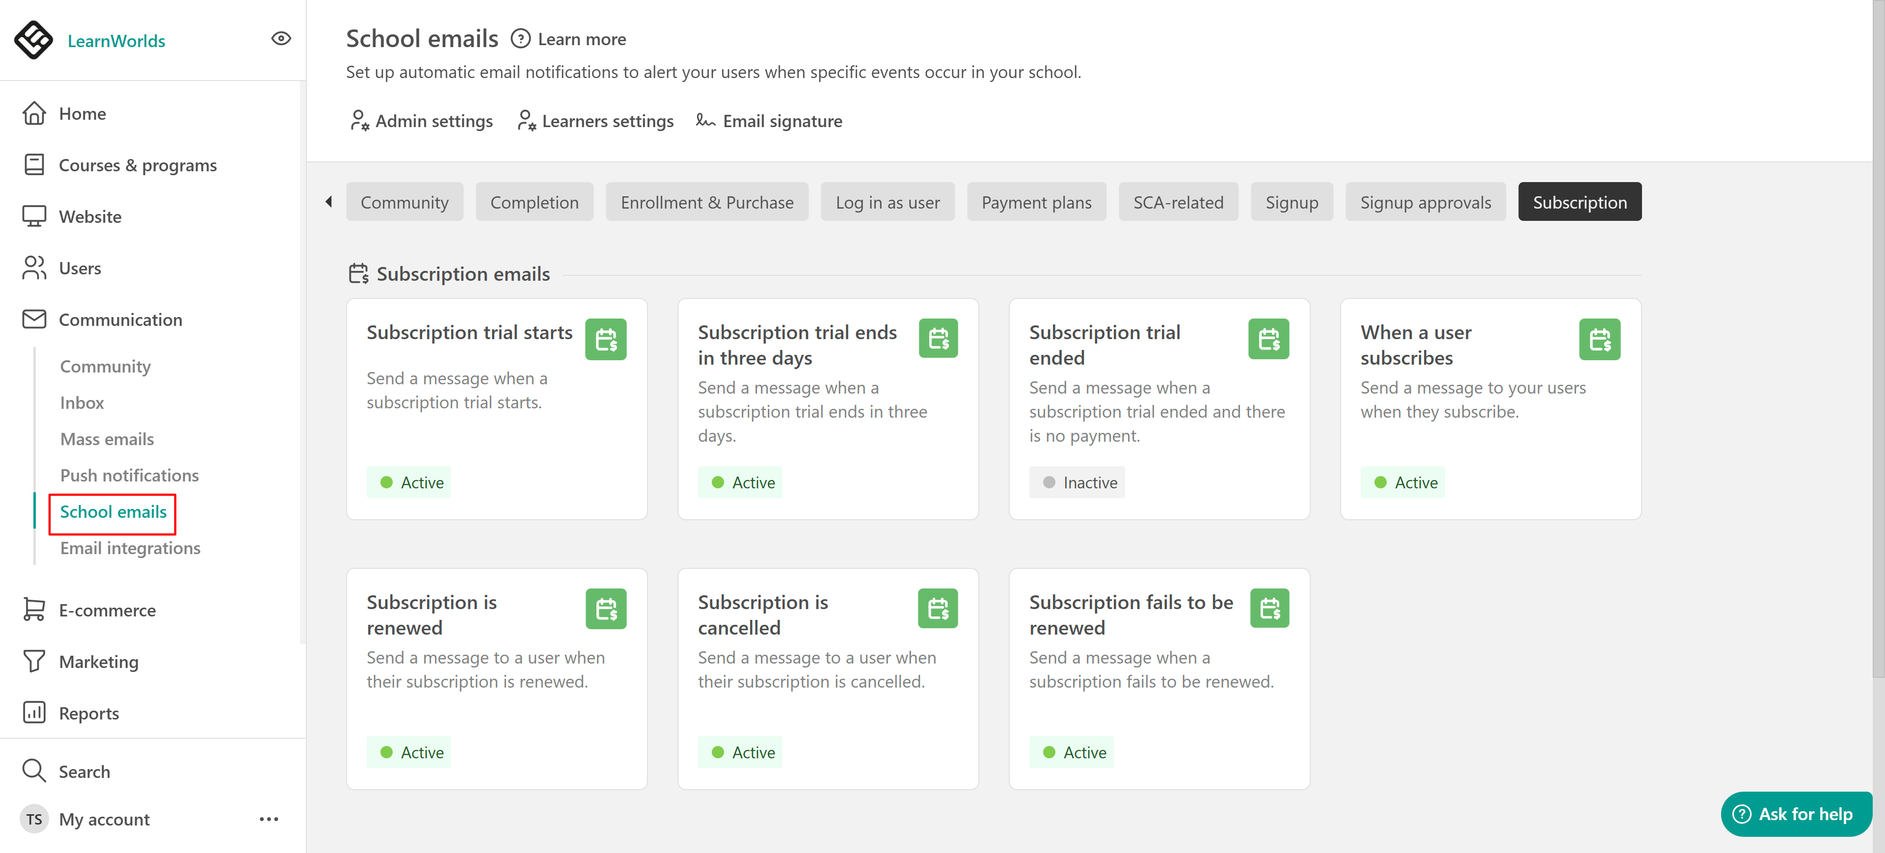Toggle the Inactive status on Subscription trial ended
Image resolution: width=1885 pixels, height=853 pixels.
(1077, 482)
